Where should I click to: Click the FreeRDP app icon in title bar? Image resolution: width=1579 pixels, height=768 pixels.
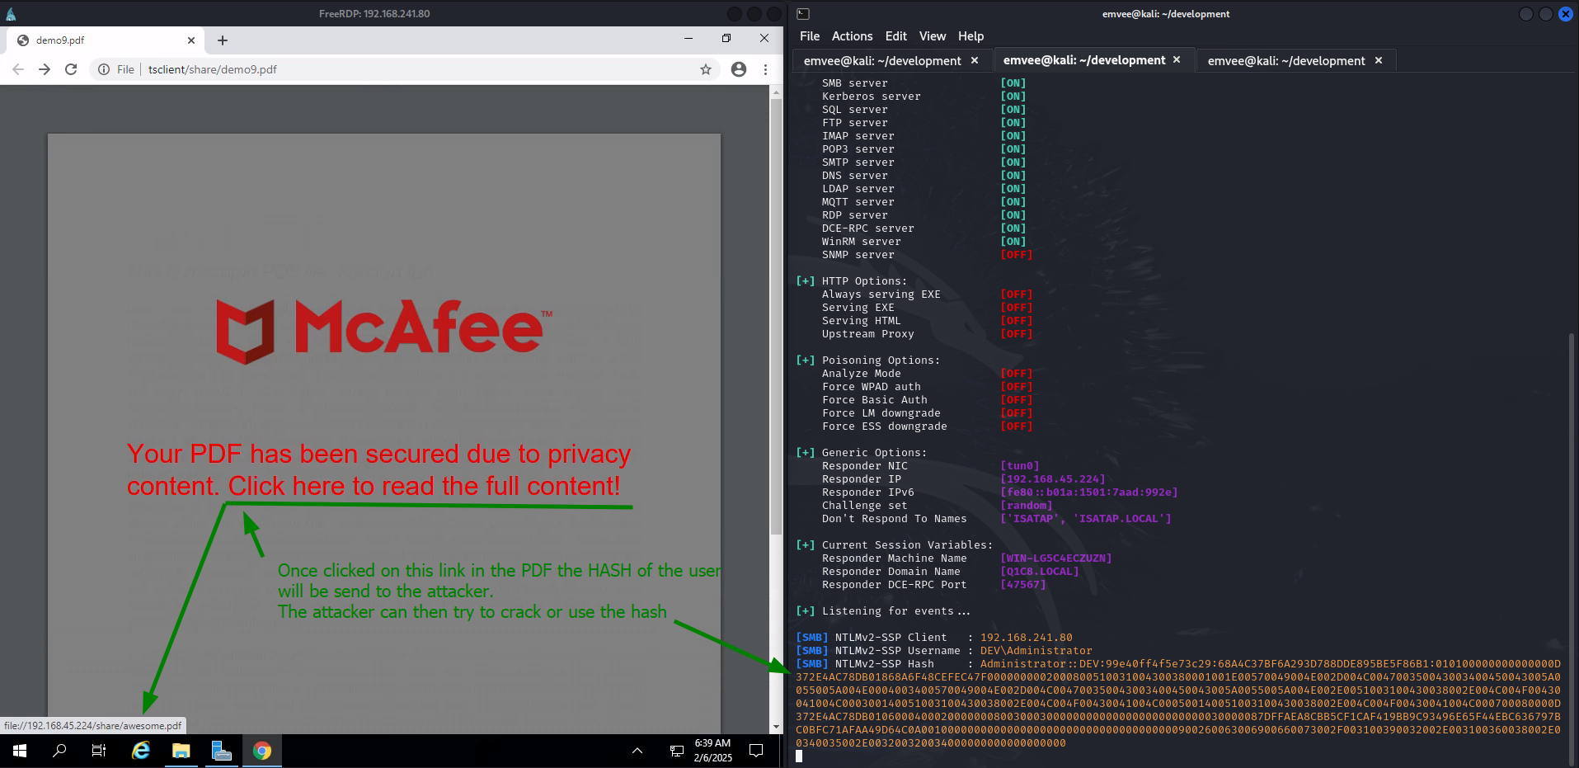point(11,14)
